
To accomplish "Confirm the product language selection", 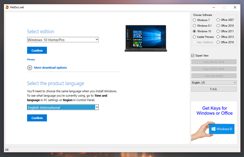I will click(x=37, y=118).
